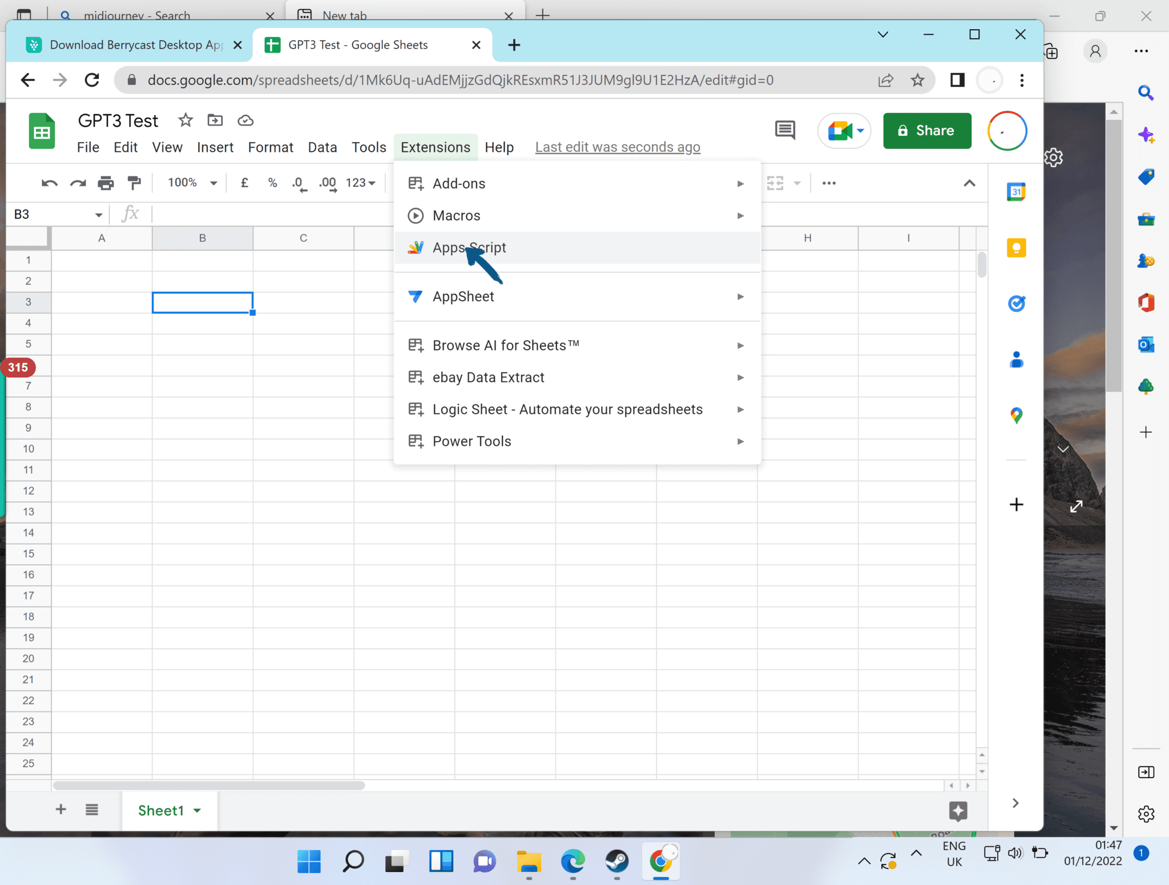Open Logic Sheet submenu
Viewport: 1169px width, 885px height.
pos(577,409)
